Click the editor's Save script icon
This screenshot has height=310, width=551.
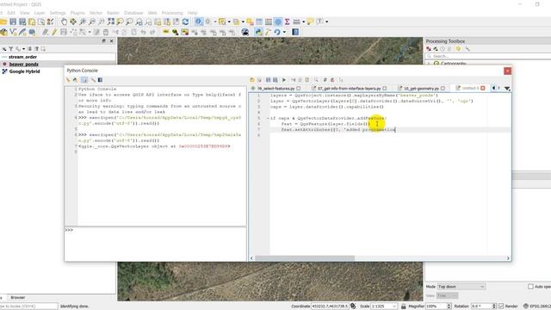click(268, 80)
